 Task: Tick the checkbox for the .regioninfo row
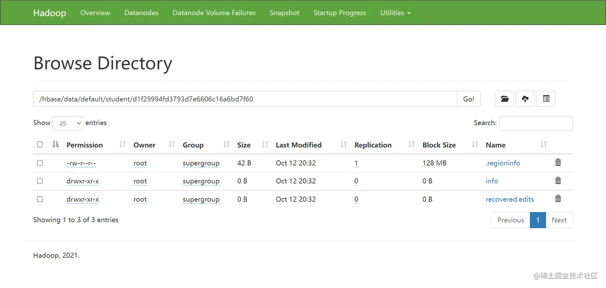40,163
